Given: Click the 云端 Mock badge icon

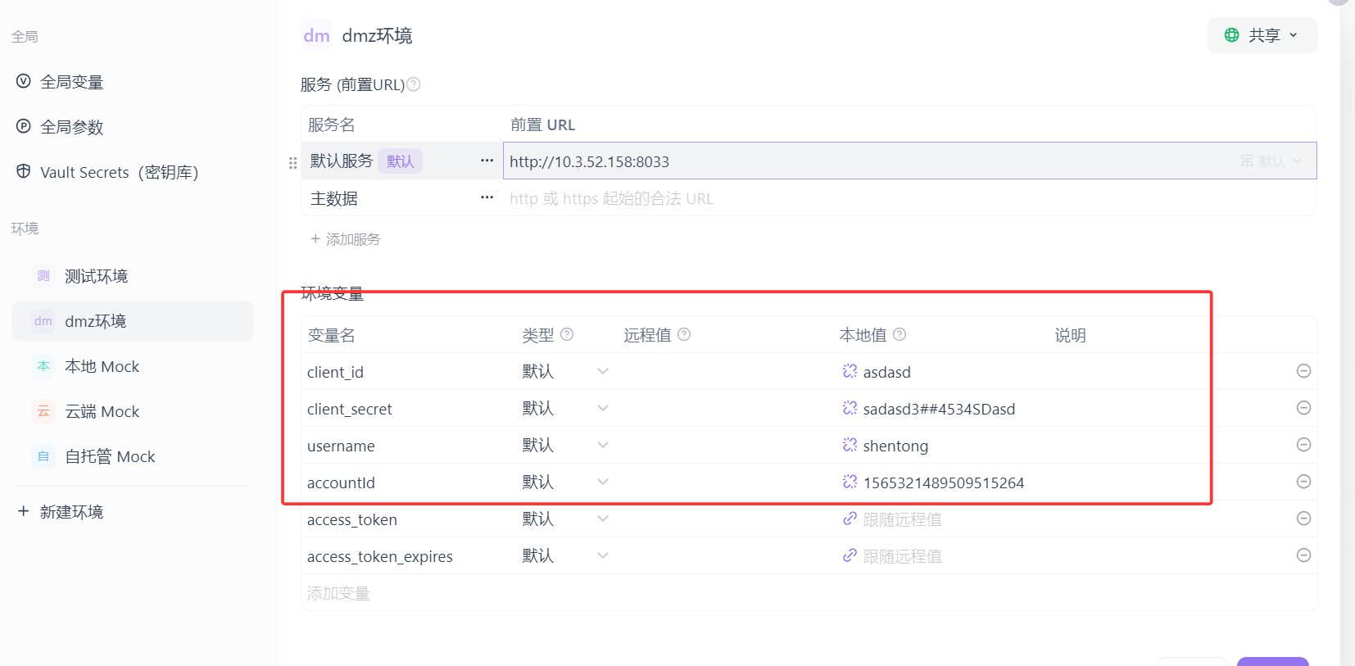Looking at the screenshot, I should click(x=43, y=411).
